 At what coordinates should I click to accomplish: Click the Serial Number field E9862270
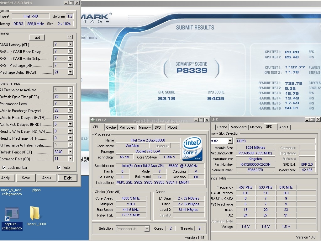tap(255, 170)
